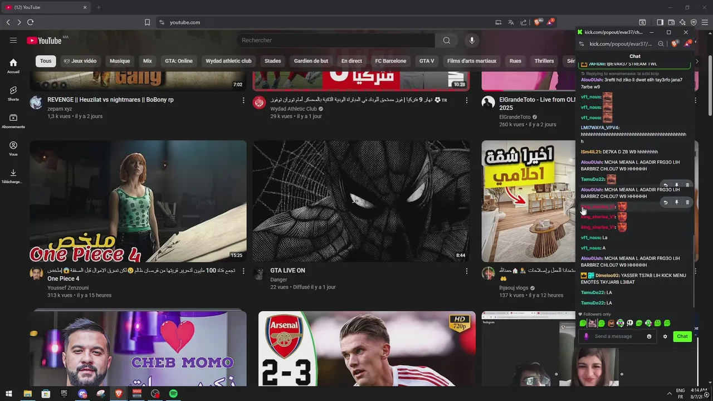
Task: Go to YouTube home via logo
Action: (44, 40)
